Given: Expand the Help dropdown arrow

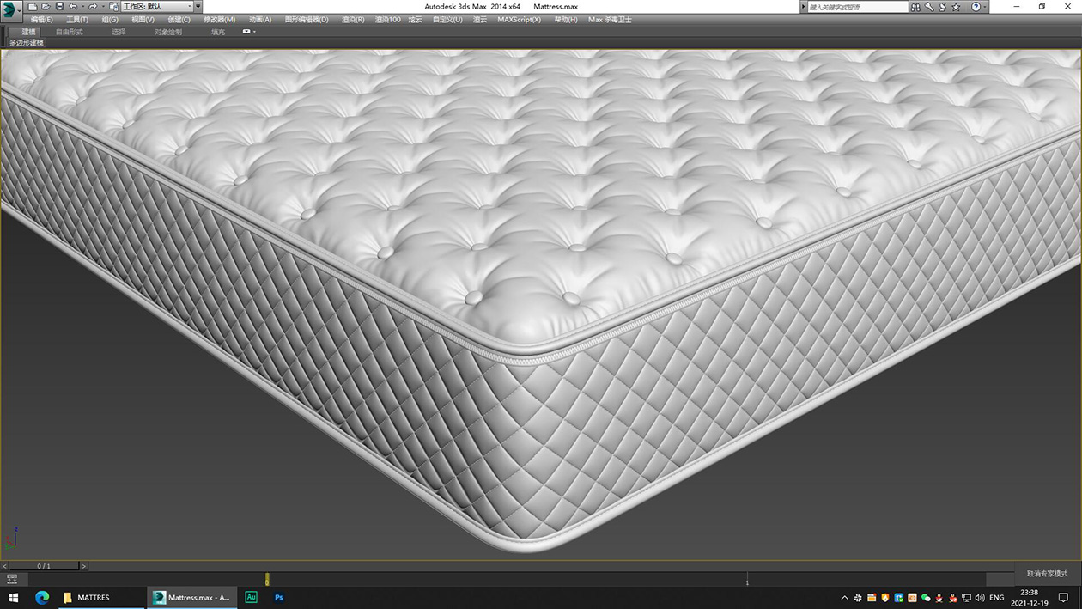Looking at the screenshot, I should (x=985, y=7).
